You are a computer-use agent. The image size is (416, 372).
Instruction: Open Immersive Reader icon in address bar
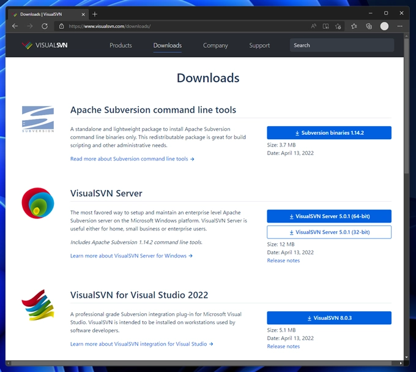click(325, 26)
